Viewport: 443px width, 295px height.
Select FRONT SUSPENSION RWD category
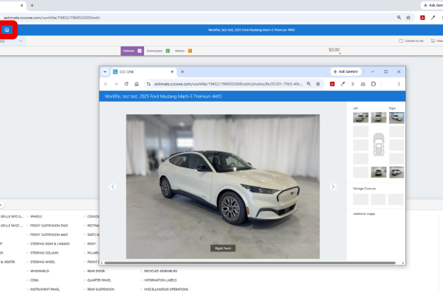pyautogui.click(x=49, y=226)
